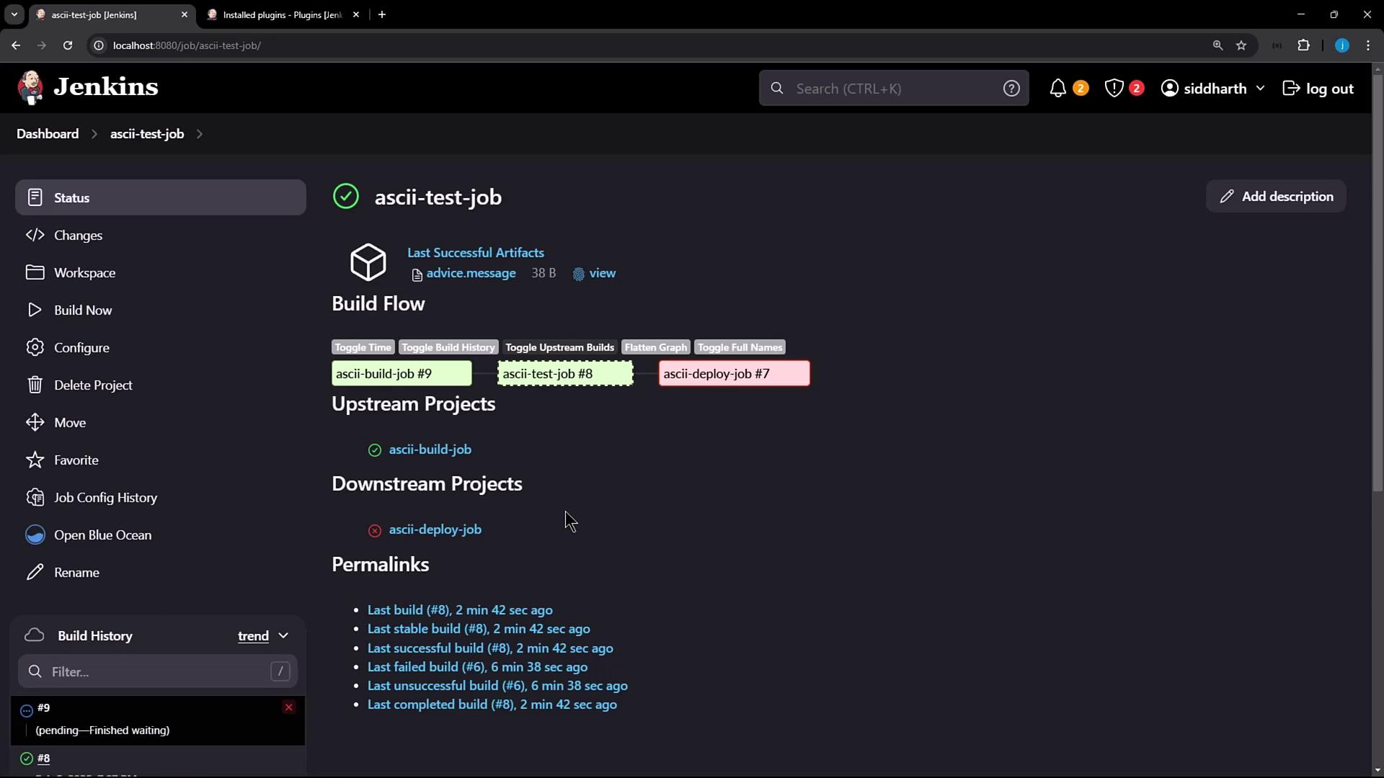The height and width of the screenshot is (778, 1384).
Task: Expand the siddharth user dropdown
Action: [x=1260, y=89]
